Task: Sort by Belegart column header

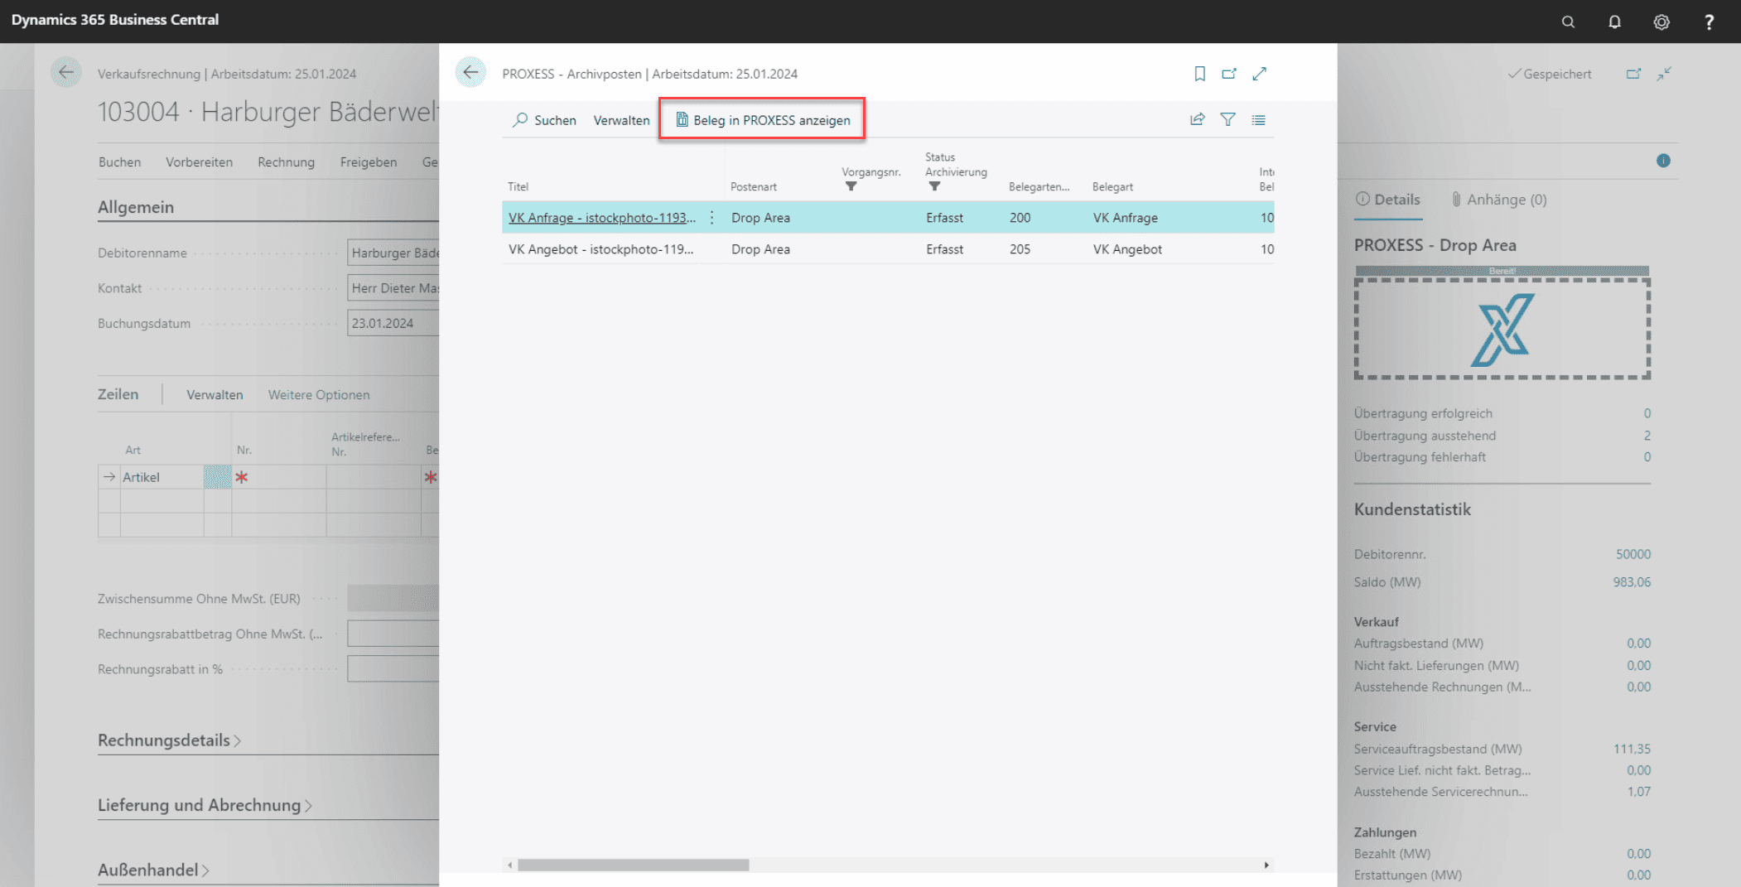Action: click(1112, 186)
